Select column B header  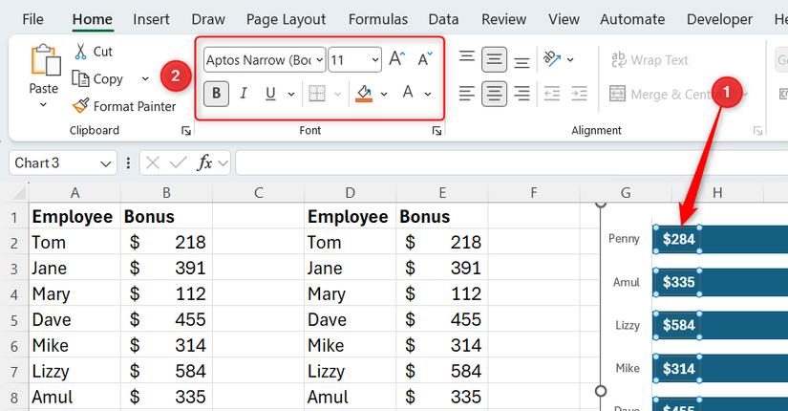click(166, 193)
